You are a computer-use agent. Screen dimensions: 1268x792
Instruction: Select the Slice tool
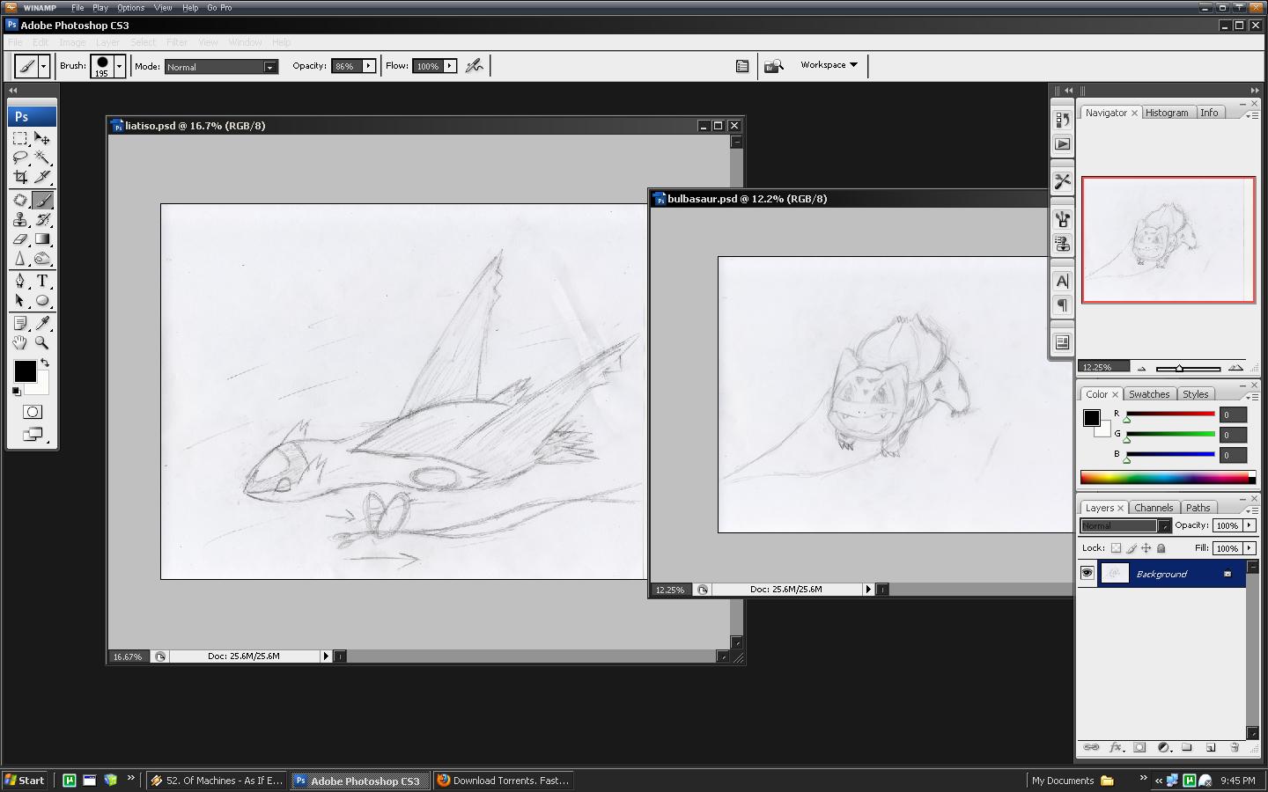point(42,177)
